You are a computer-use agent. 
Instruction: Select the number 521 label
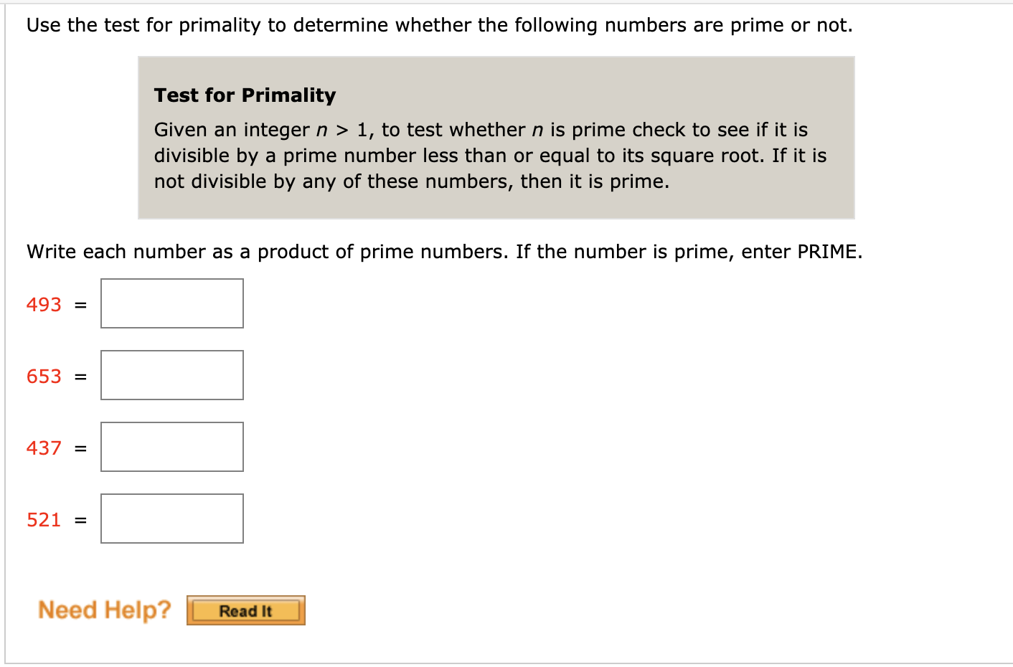pos(43,519)
